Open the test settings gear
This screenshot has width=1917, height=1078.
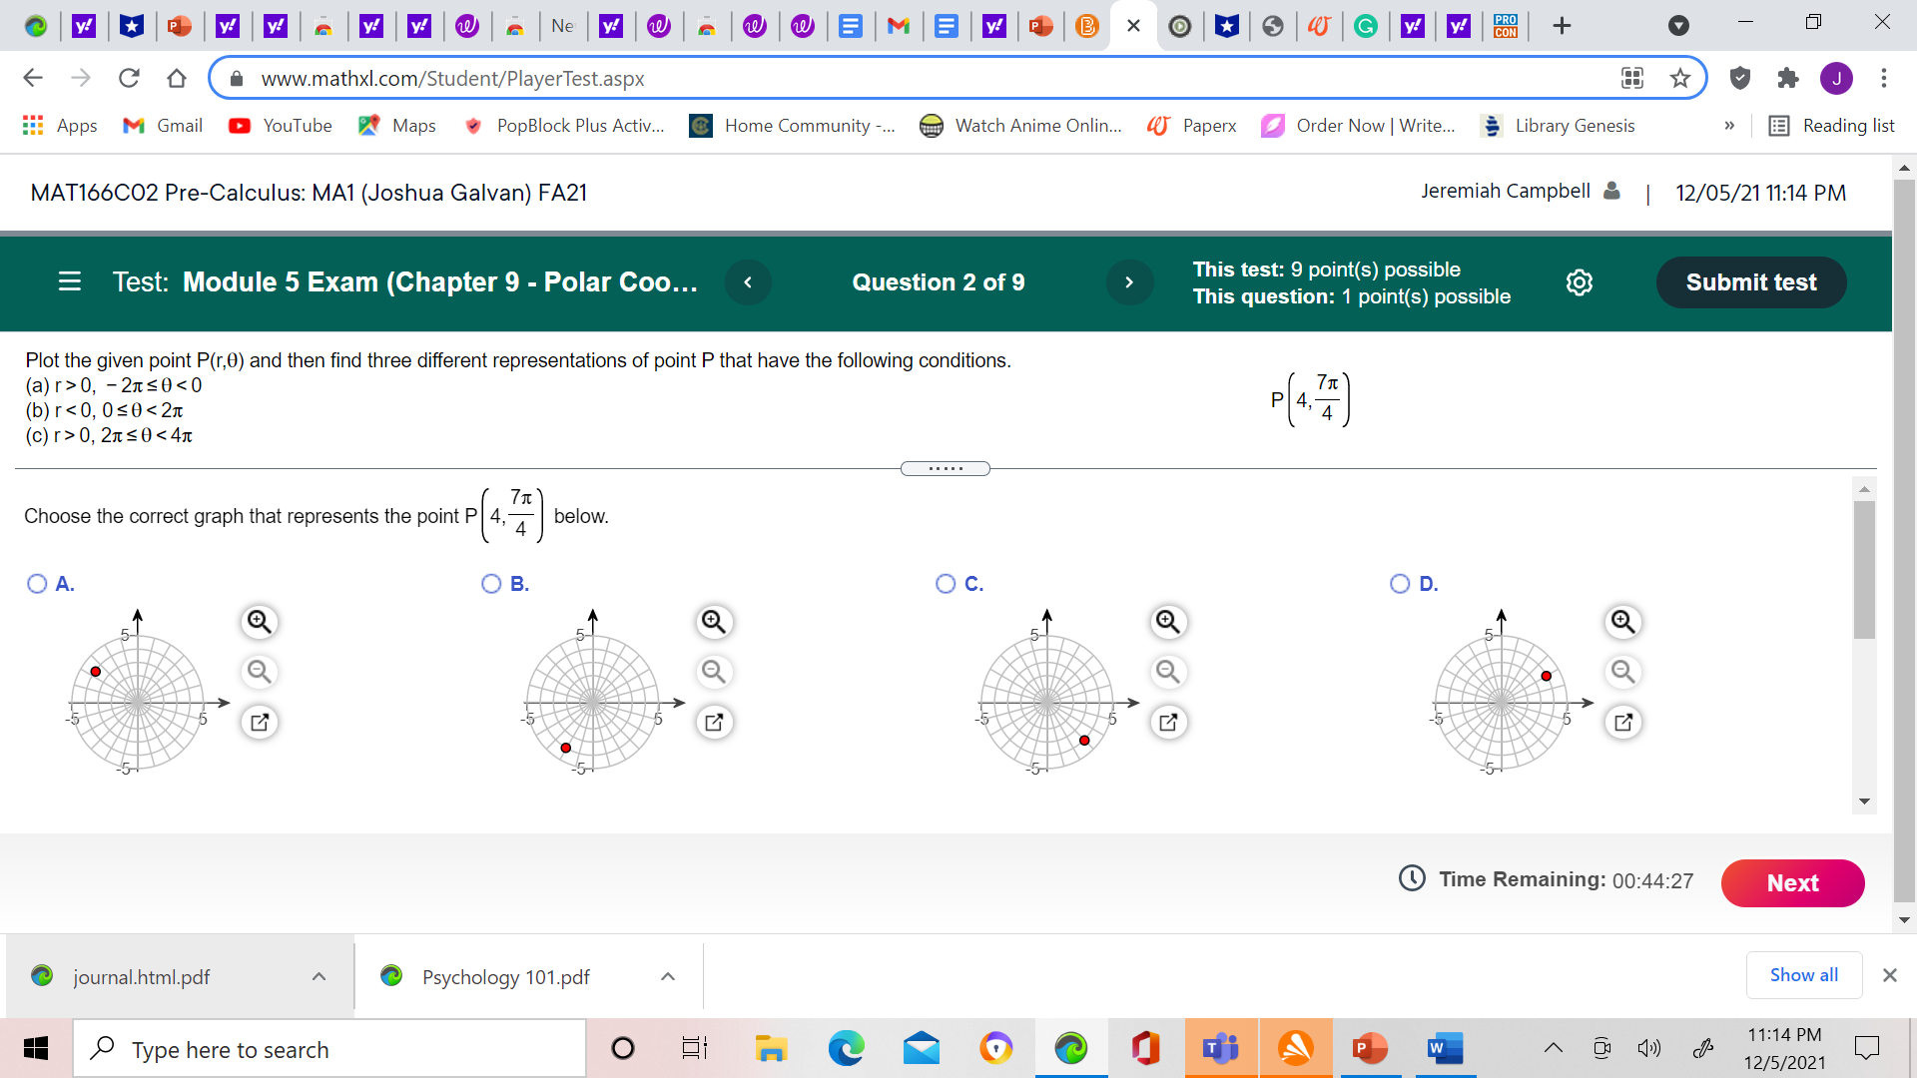pos(1579,282)
